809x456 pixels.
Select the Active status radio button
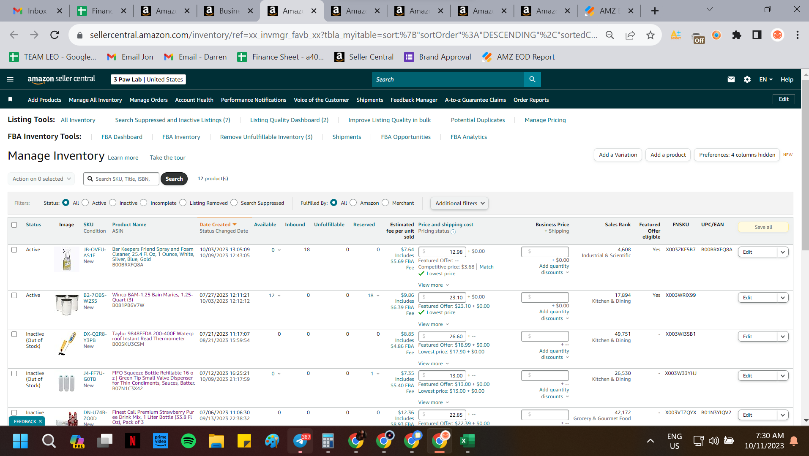click(85, 203)
